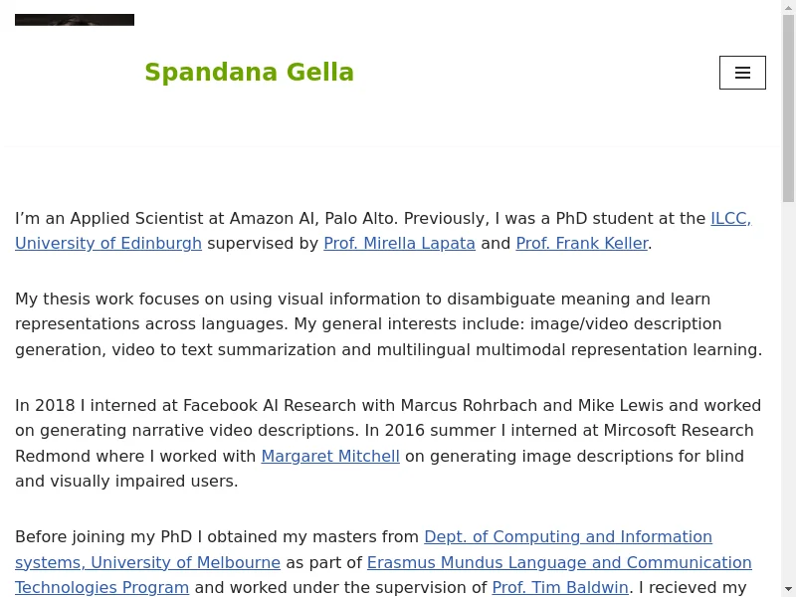Follow the Prof. Frank Keller link
Image resolution: width=796 pixels, height=597 pixels.
pyautogui.click(x=581, y=244)
